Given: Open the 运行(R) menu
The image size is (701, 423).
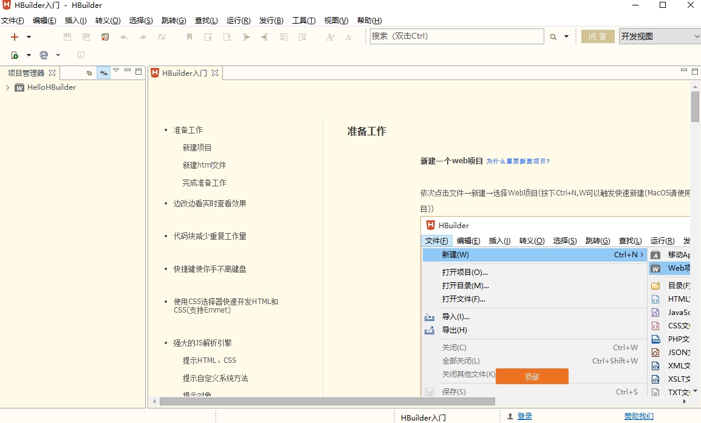Looking at the screenshot, I should 238,21.
